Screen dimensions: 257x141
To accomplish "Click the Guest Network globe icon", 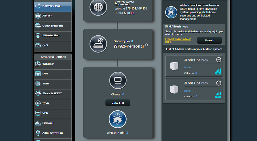I will [x=38, y=26].
